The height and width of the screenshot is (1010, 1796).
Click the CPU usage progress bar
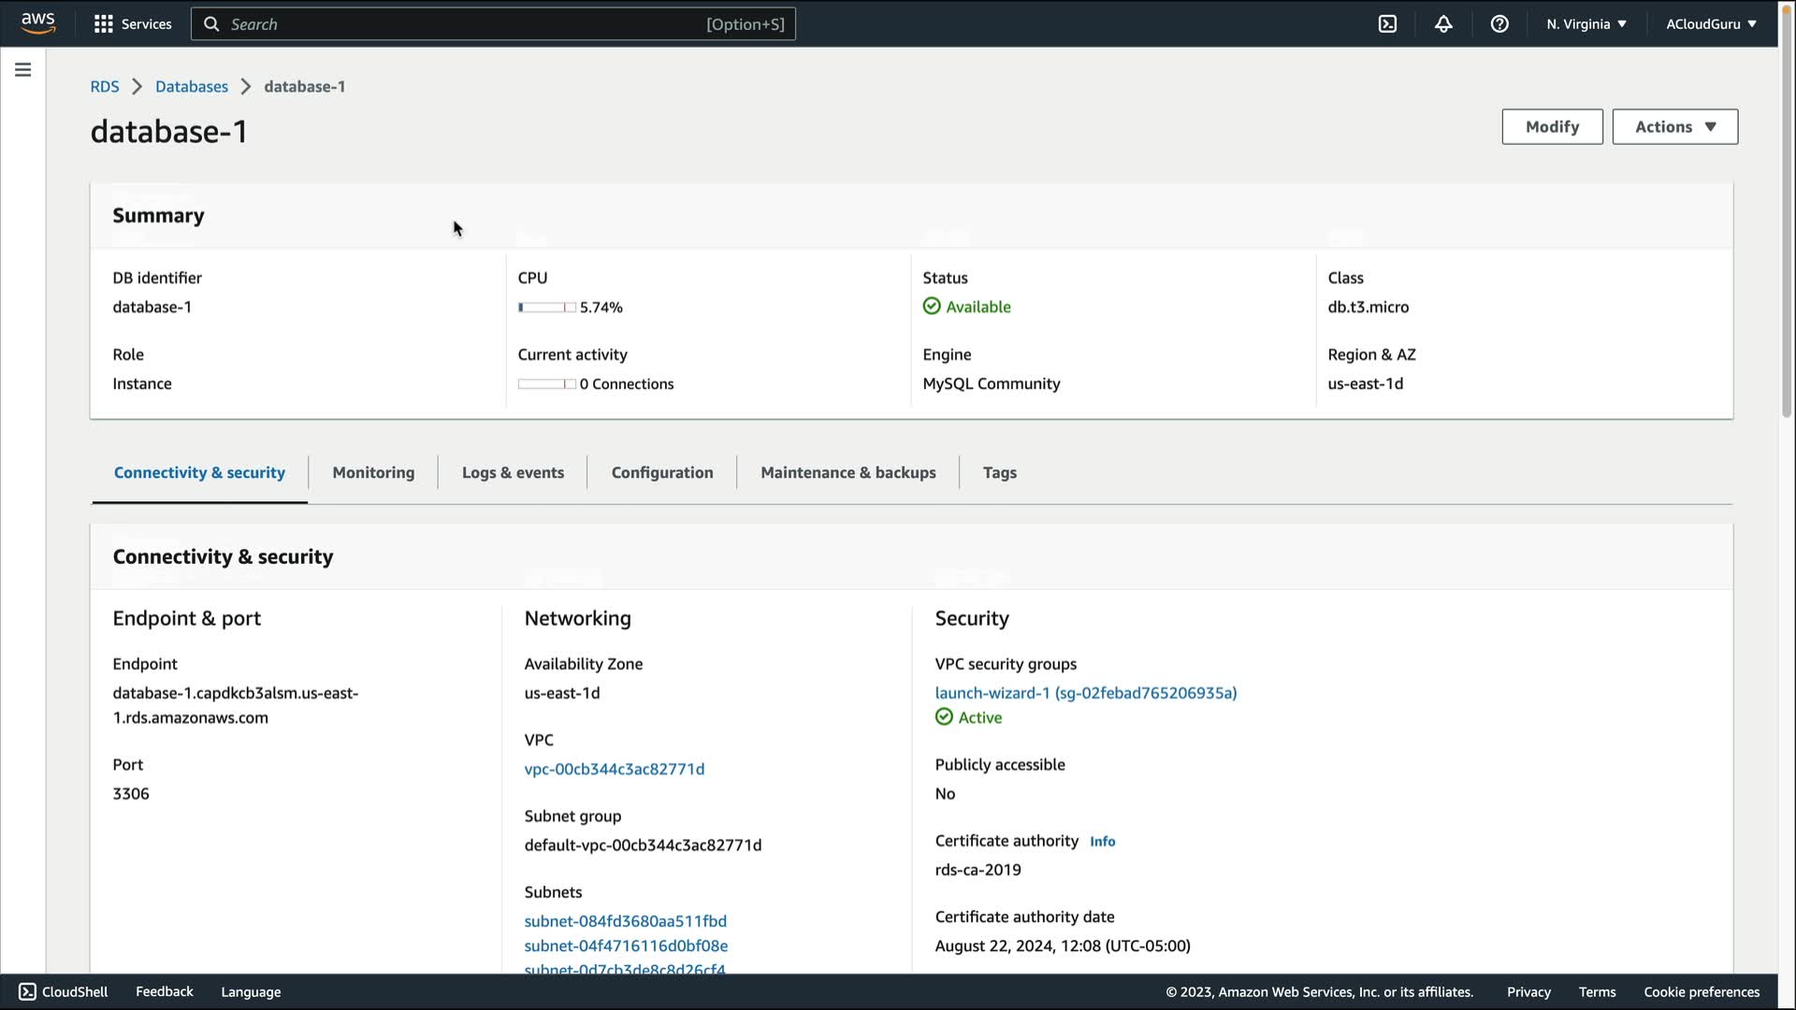coord(547,308)
